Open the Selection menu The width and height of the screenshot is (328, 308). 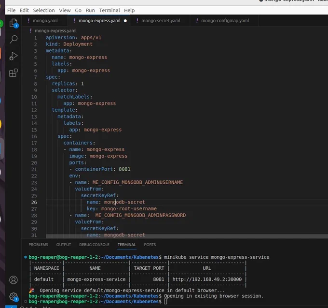click(x=44, y=10)
